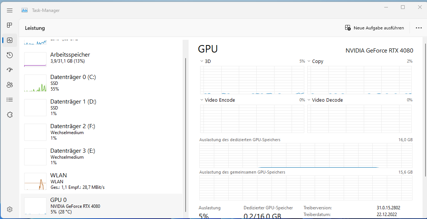
Task: Click the 3D usage graph
Action: click(252, 80)
